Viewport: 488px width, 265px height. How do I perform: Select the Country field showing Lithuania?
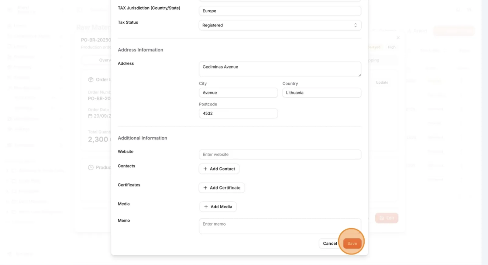322,93
